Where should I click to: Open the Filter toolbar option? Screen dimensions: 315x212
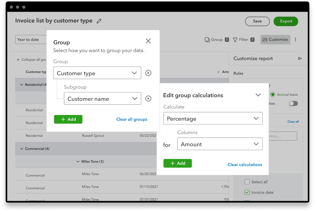(x=243, y=40)
